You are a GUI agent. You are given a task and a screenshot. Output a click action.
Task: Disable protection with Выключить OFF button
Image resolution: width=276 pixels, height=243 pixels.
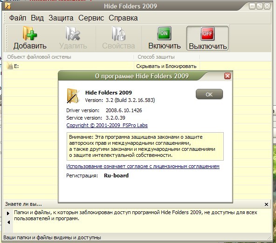pyautogui.click(x=207, y=38)
